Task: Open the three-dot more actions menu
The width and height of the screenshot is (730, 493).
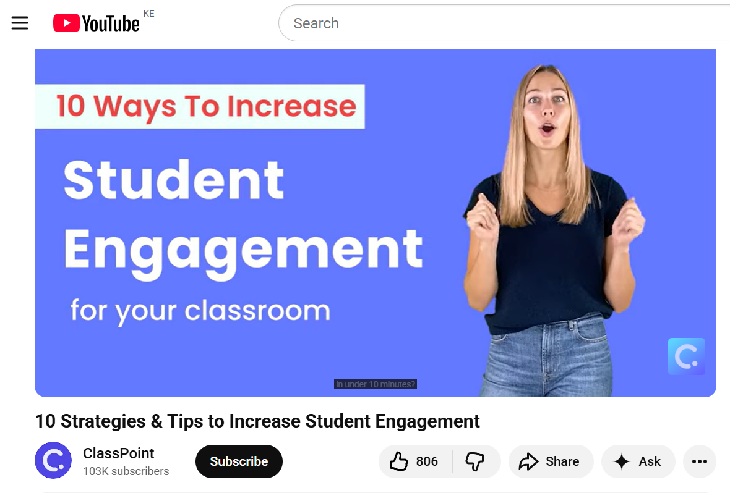Action: (x=699, y=461)
